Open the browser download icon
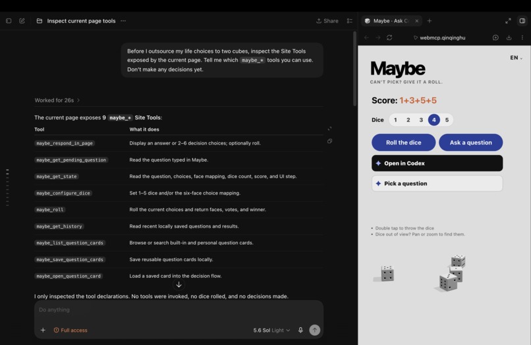 tap(509, 38)
